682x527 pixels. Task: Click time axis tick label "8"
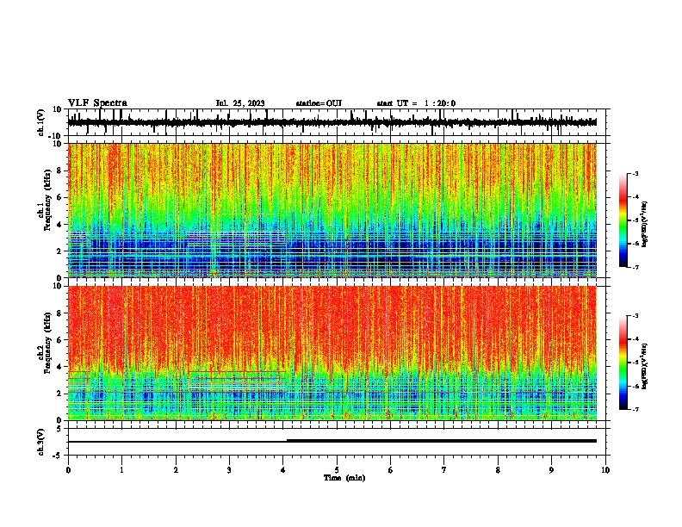(x=498, y=469)
